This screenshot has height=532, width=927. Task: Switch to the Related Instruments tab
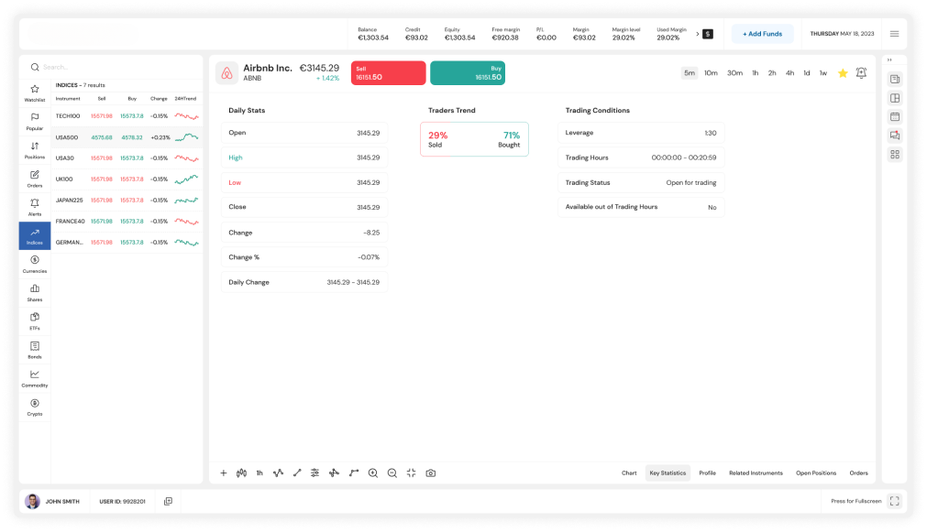click(756, 473)
